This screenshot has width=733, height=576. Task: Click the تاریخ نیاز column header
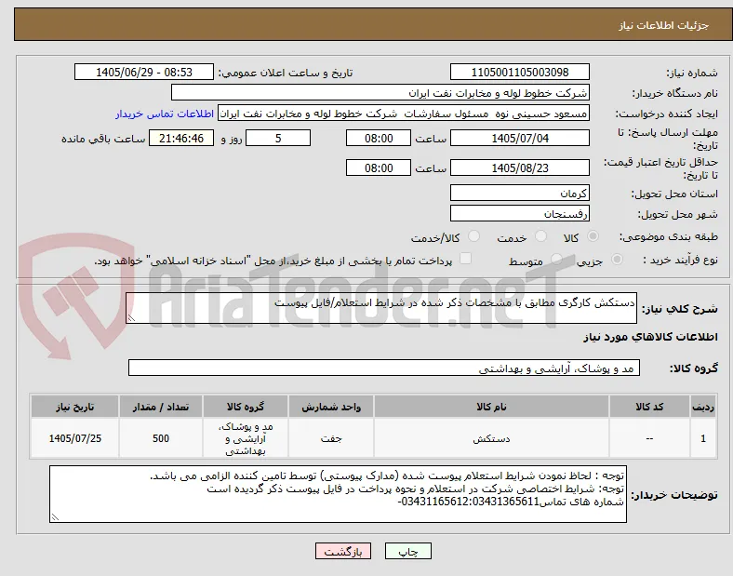(x=74, y=407)
